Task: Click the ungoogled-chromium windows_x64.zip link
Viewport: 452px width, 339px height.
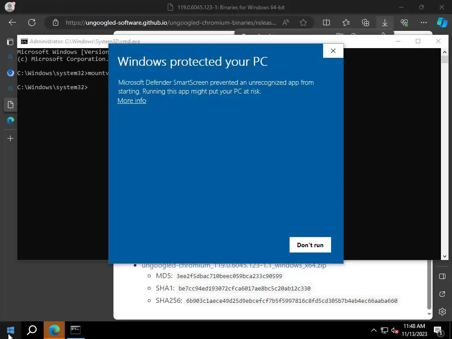Action: 234,265
